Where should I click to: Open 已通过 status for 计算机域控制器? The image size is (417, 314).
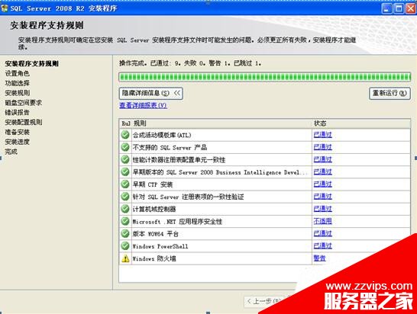click(x=322, y=209)
